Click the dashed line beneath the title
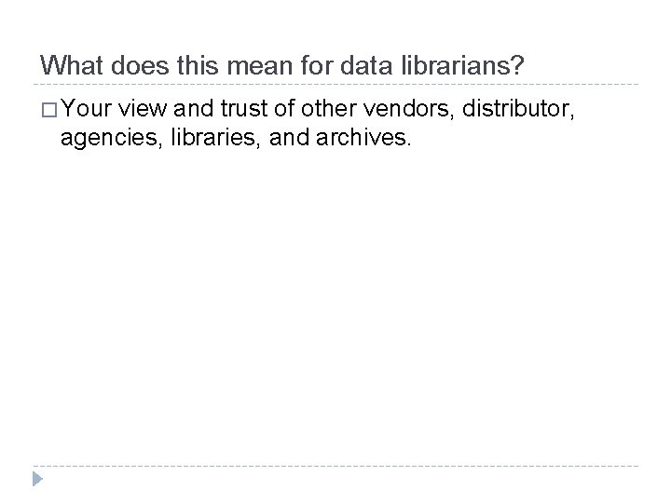Screen dimensions: 671x503 point(335,85)
